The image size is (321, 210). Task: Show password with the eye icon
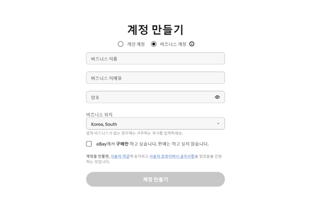tap(217, 97)
